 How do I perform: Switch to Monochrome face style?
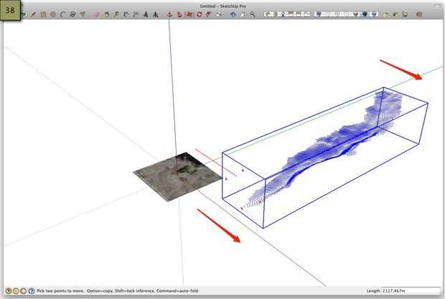pyautogui.click(x=375, y=14)
